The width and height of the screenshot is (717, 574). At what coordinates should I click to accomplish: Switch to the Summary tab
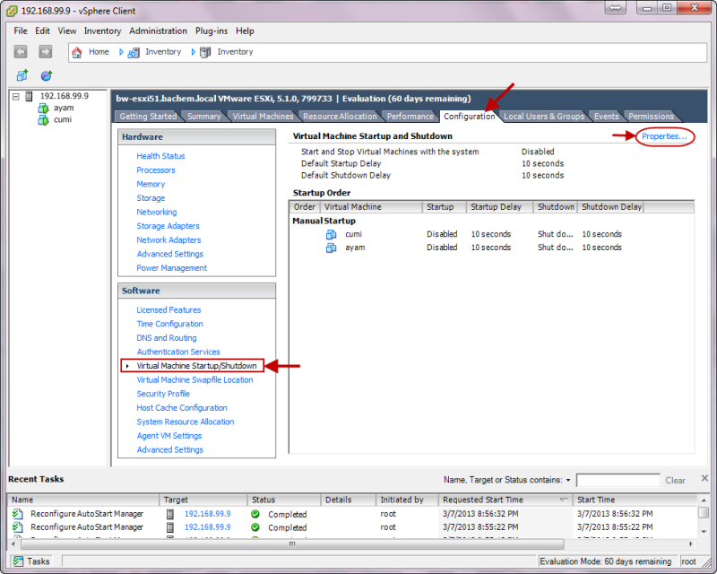click(204, 117)
